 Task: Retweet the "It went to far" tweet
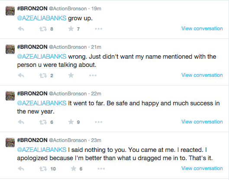pos(43,122)
